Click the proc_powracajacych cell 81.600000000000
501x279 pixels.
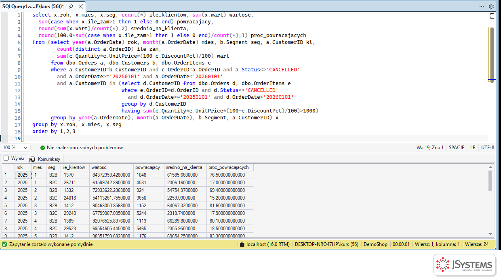point(230,206)
